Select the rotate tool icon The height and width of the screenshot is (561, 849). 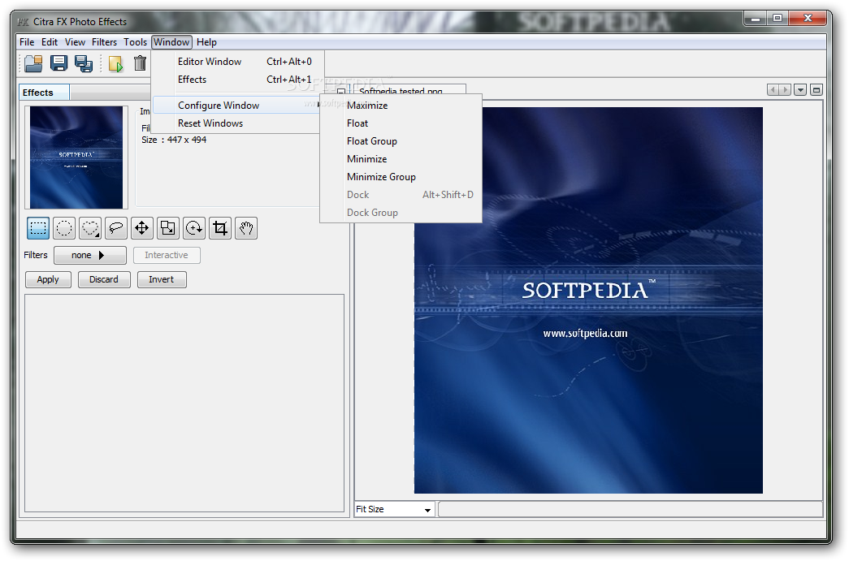(194, 228)
